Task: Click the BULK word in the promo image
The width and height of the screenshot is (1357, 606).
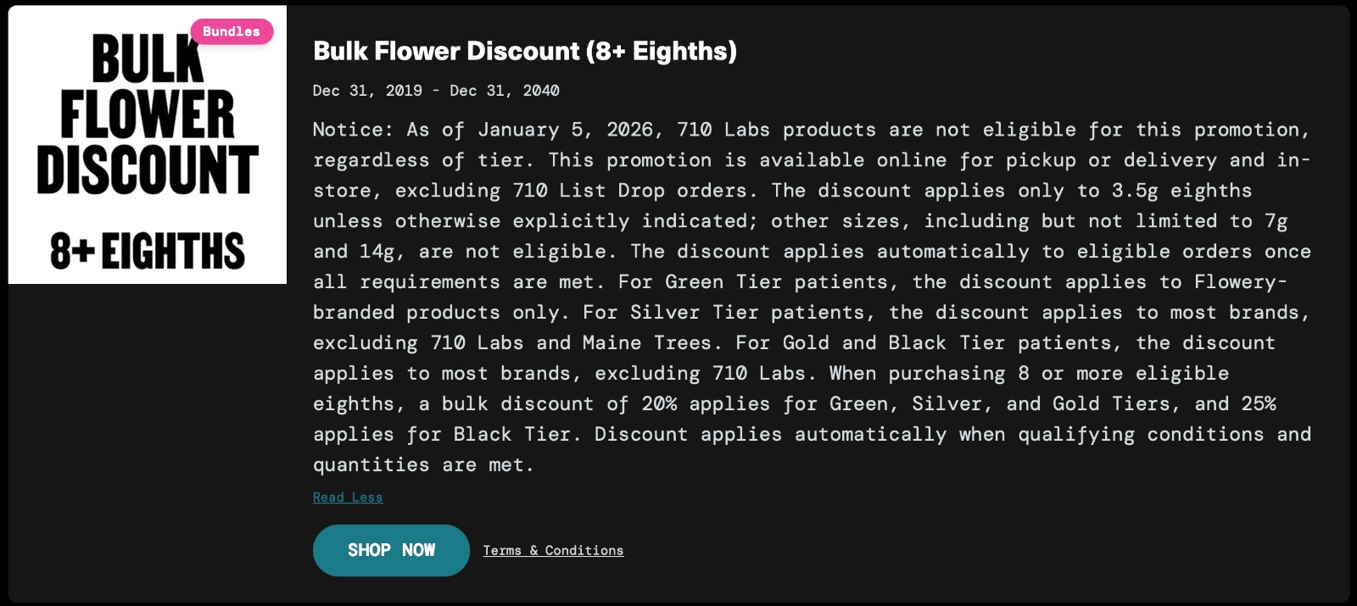Action: [148, 59]
